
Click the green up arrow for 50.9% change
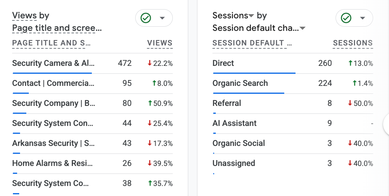150,103
